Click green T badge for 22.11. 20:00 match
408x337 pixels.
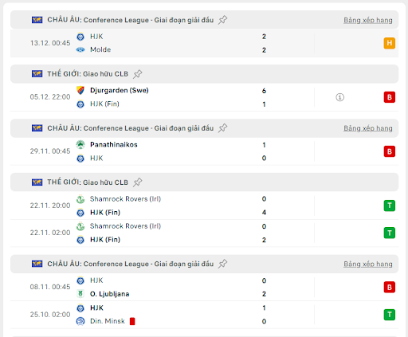click(x=390, y=206)
